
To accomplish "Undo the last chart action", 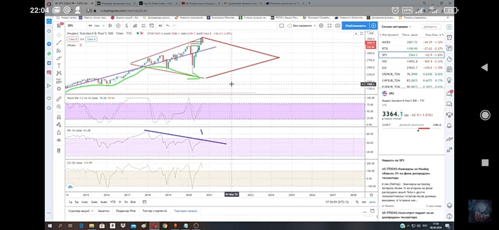I will [168, 26].
